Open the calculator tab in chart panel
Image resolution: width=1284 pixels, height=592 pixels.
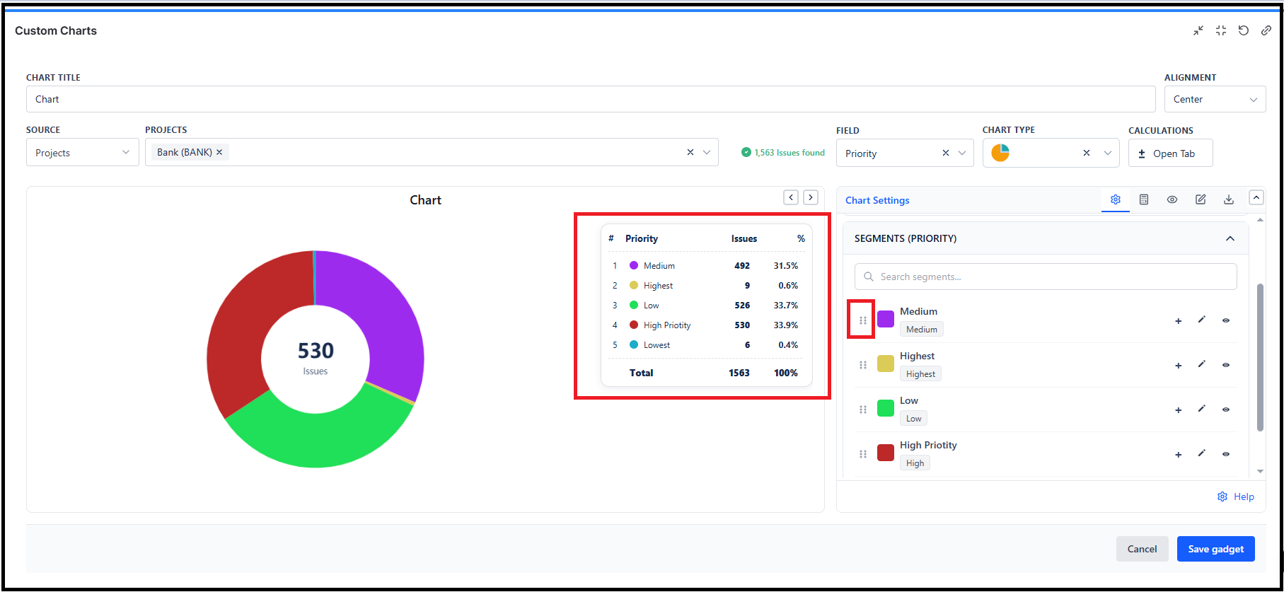[x=1144, y=199]
